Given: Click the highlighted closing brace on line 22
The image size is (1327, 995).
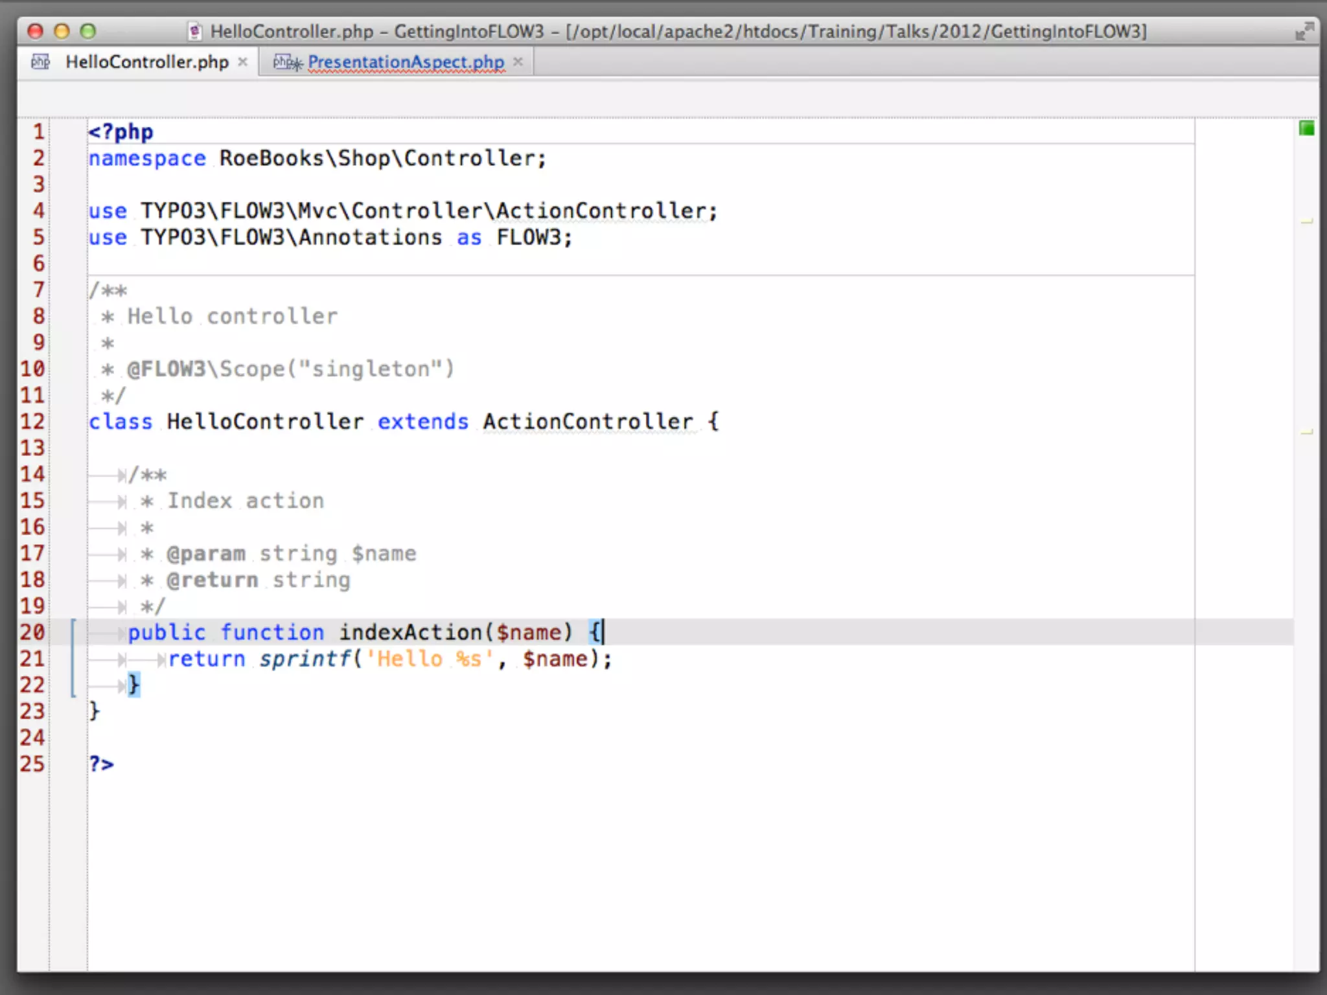Looking at the screenshot, I should pyautogui.click(x=133, y=685).
